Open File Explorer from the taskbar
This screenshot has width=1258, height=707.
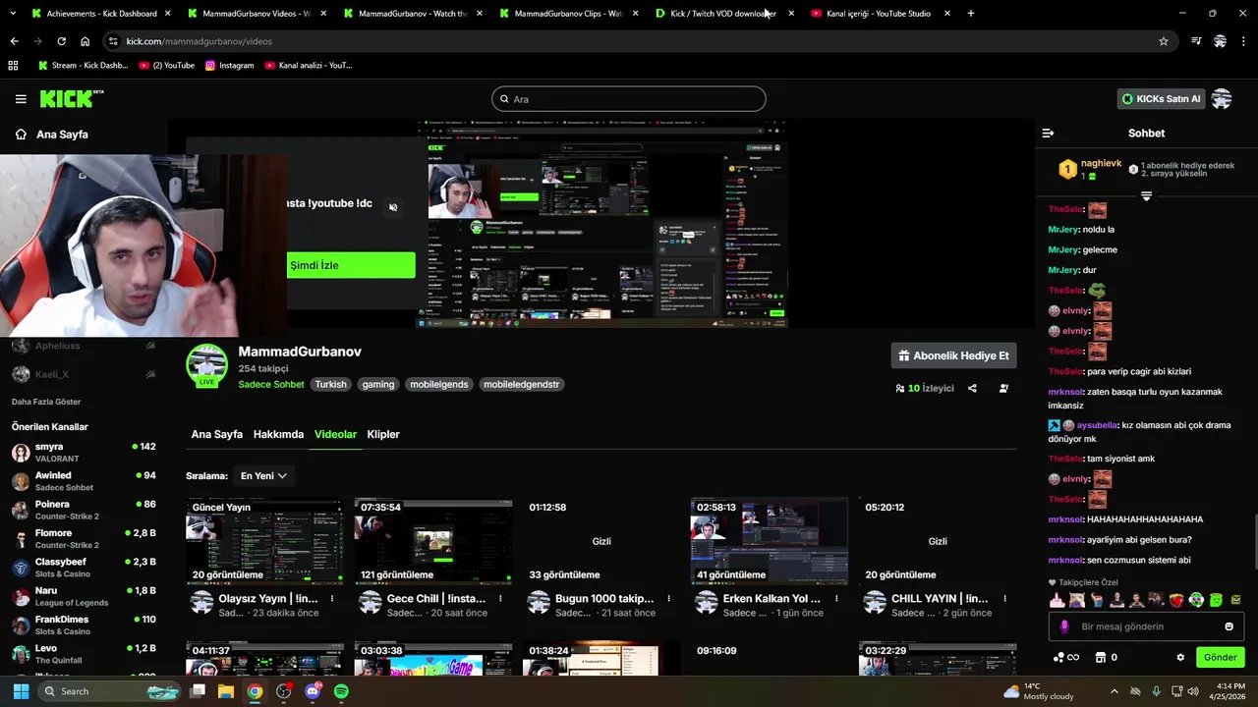pyautogui.click(x=226, y=691)
